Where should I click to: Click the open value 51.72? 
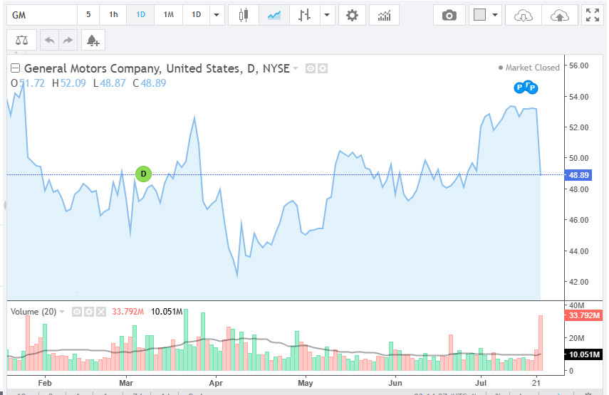tap(32, 83)
